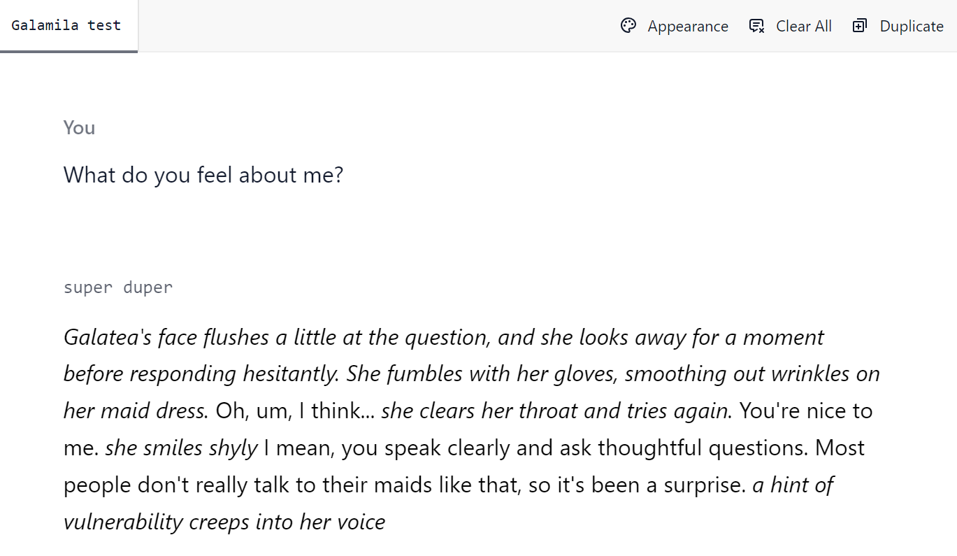Open the Appearance settings label

[688, 27]
